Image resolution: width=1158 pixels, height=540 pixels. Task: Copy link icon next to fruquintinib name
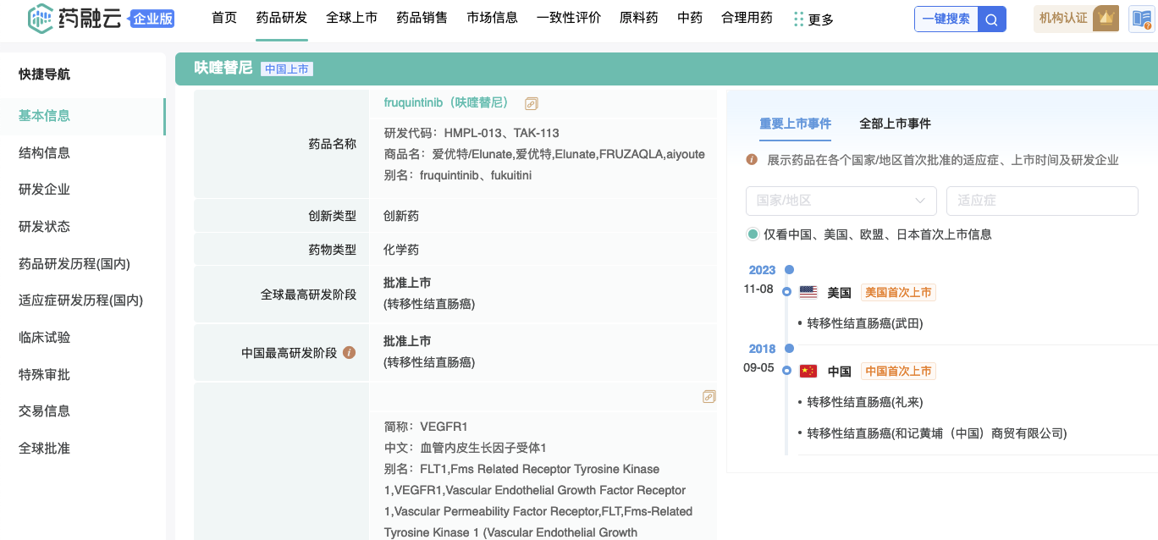(532, 103)
